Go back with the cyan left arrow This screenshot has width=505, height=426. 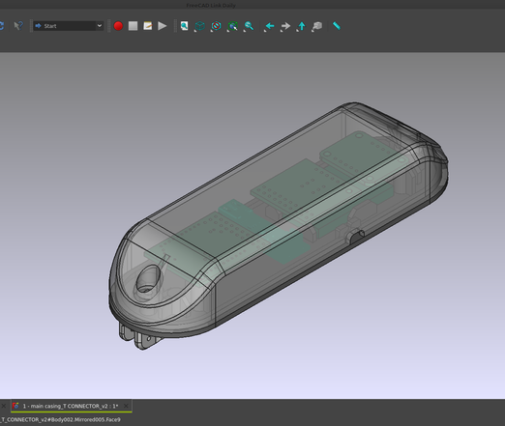click(269, 26)
